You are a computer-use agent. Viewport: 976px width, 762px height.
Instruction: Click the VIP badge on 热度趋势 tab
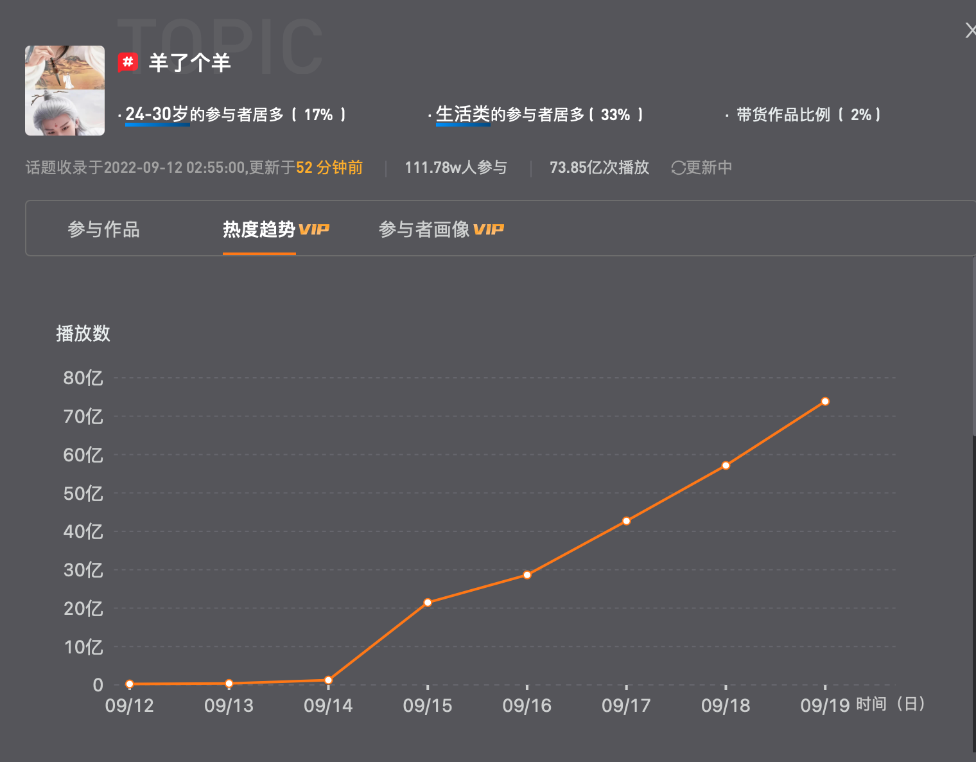click(316, 229)
